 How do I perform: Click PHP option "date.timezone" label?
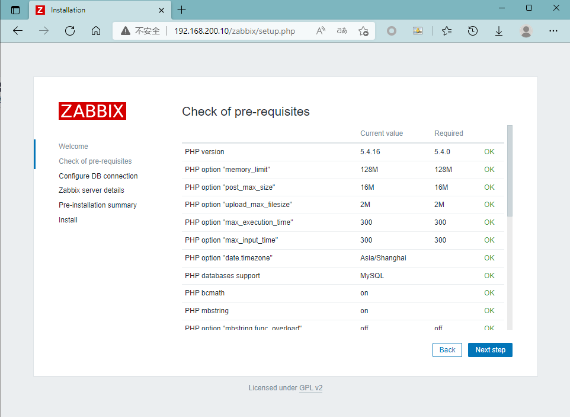228,258
